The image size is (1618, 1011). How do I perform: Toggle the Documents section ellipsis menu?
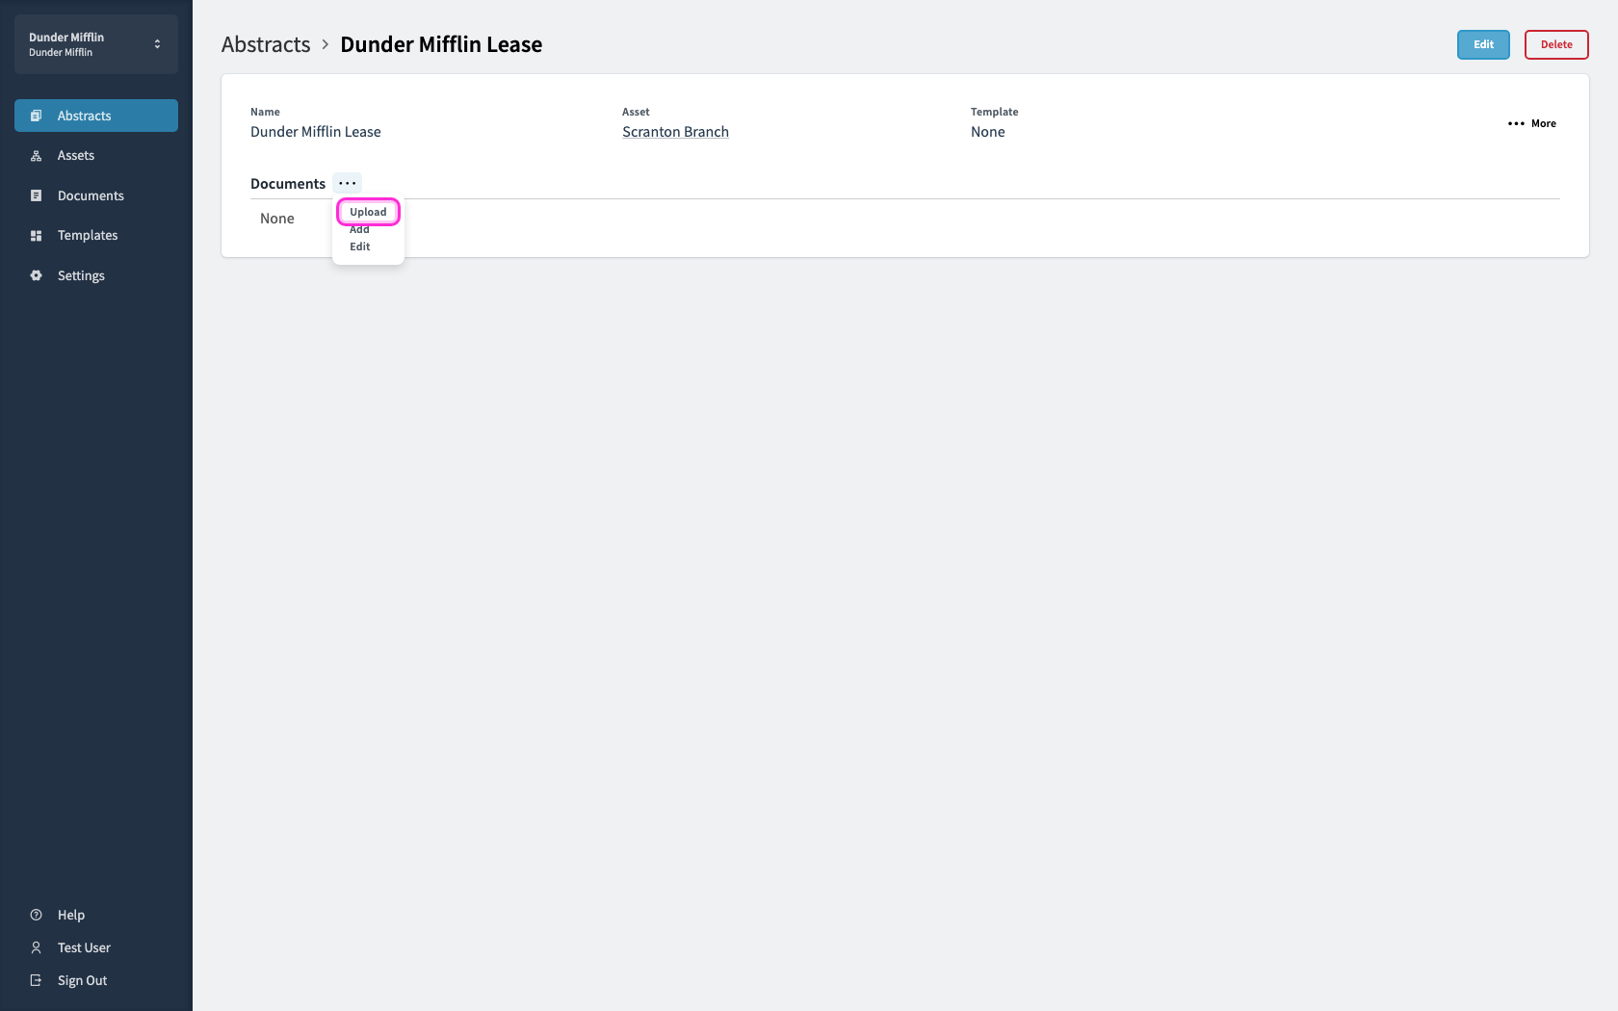(x=348, y=183)
